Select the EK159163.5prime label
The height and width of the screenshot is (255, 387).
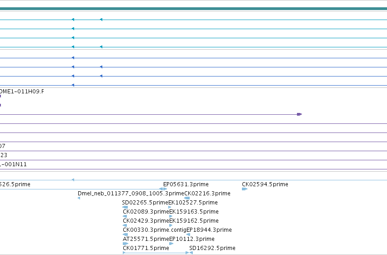pos(194,212)
